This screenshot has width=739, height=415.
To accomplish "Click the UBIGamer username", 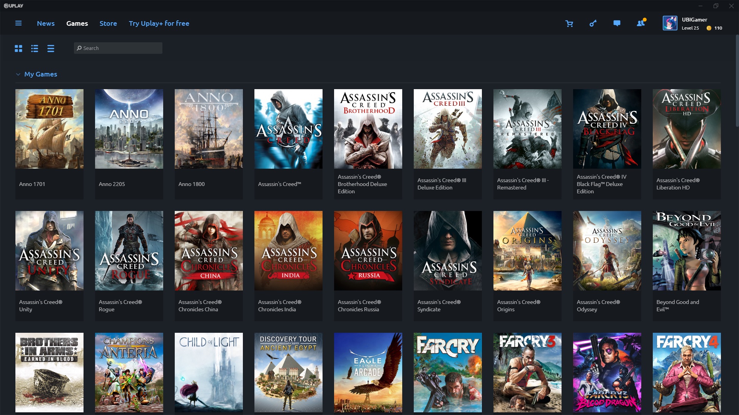I will [x=694, y=20].
